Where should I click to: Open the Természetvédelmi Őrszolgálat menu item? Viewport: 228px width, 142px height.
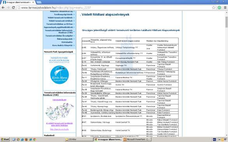(59, 36)
